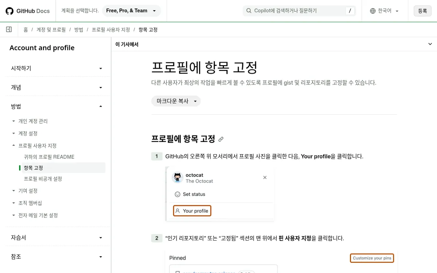This screenshot has height=273, width=437.
Task: Expand the 개념 sidebar section
Action: click(56, 87)
